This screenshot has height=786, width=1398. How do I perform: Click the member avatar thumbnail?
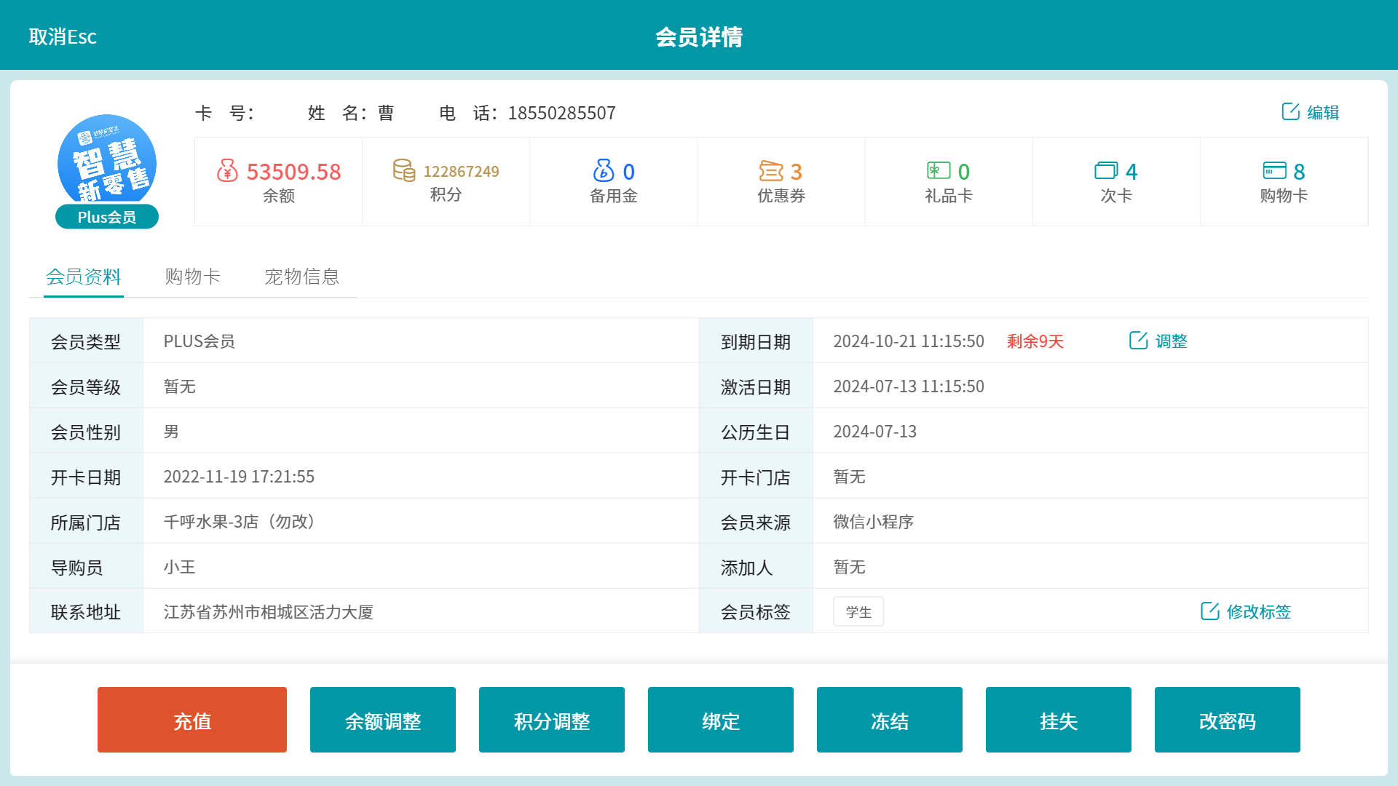point(107,162)
